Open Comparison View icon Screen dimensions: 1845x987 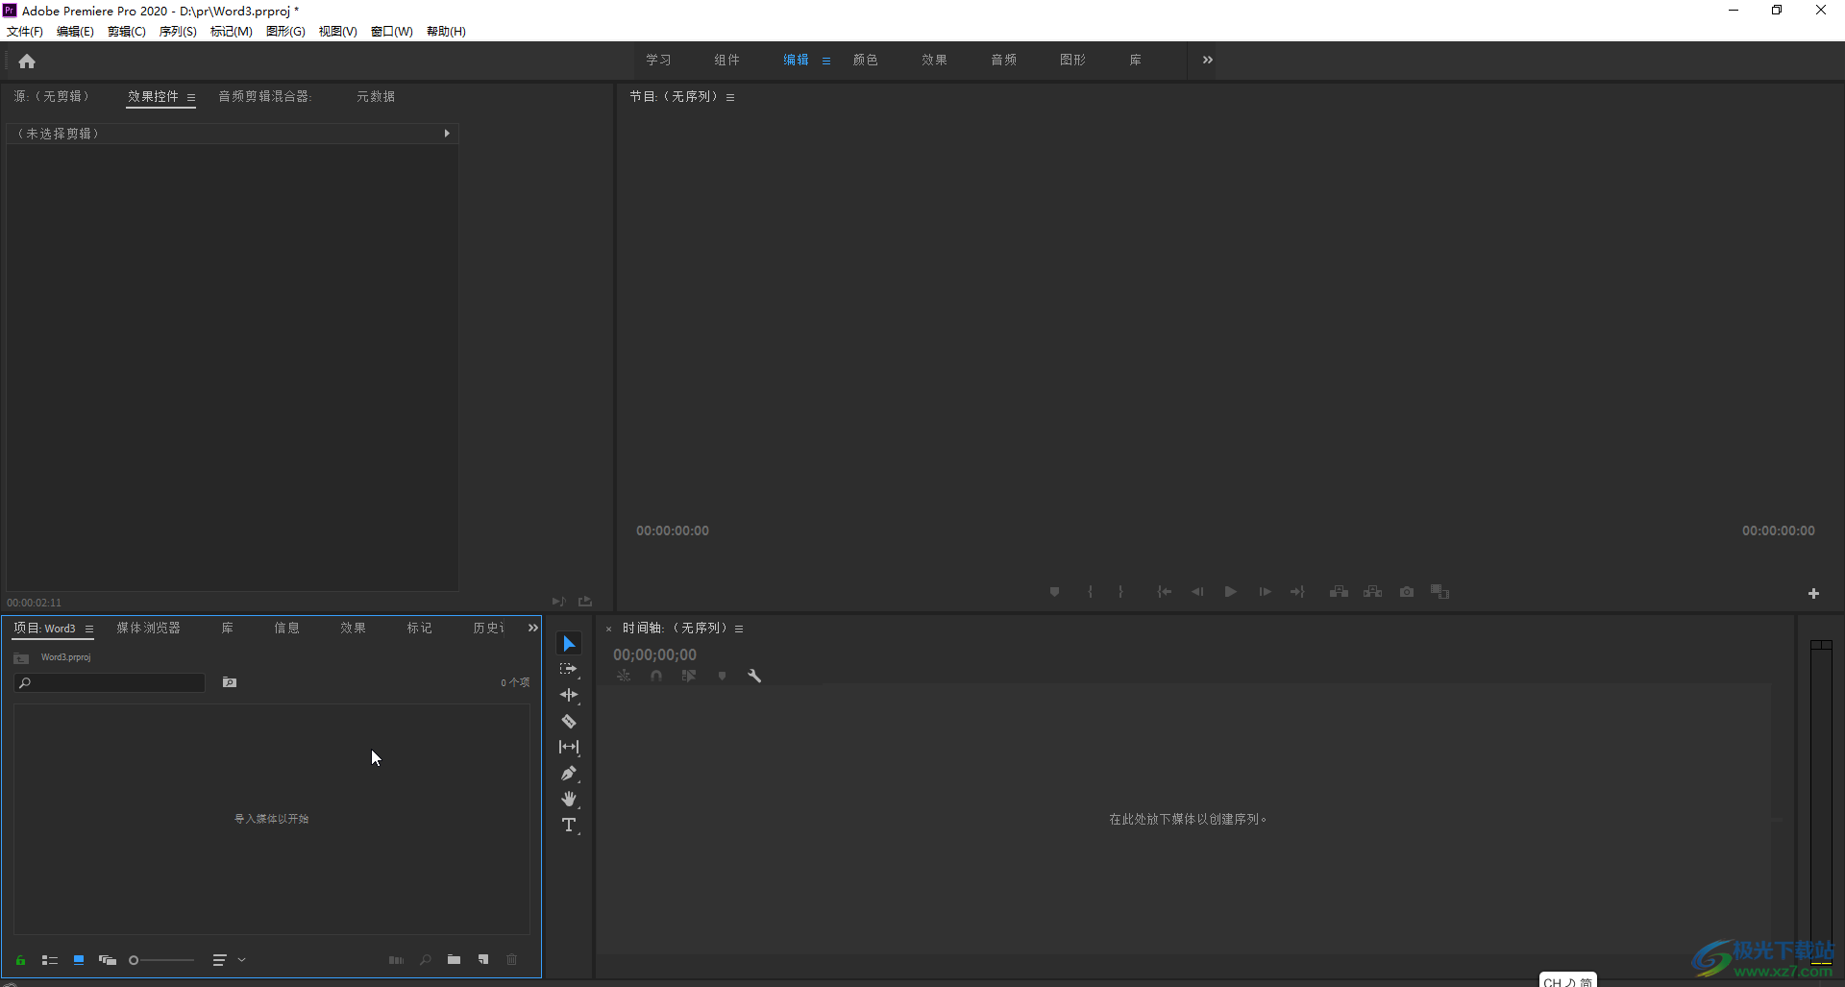(x=1439, y=592)
